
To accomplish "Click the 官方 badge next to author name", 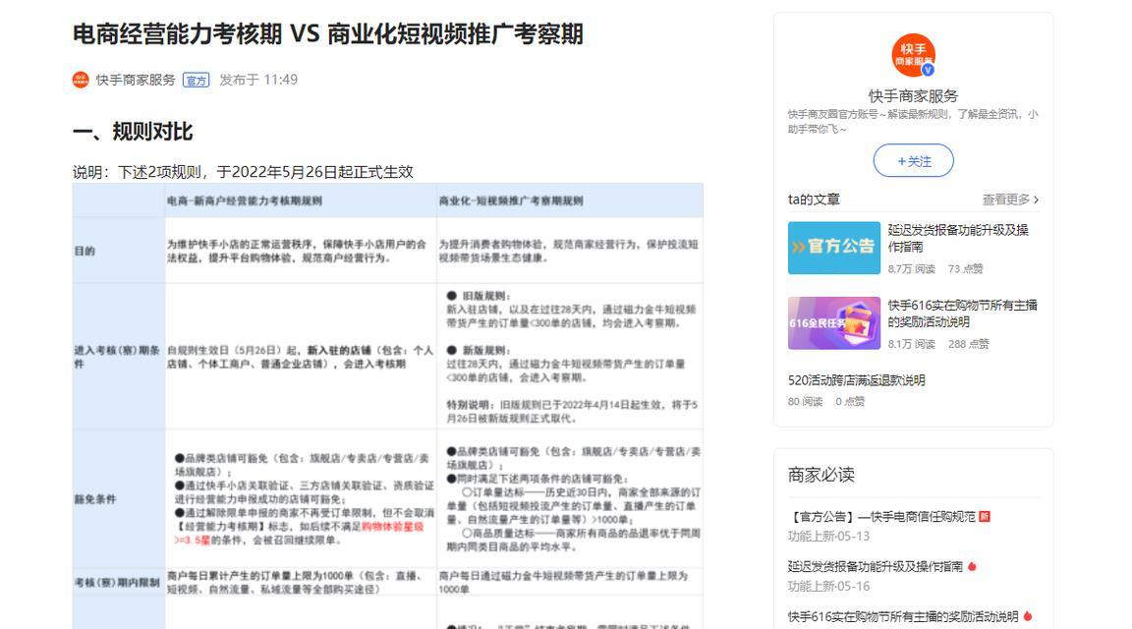I will [x=196, y=81].
